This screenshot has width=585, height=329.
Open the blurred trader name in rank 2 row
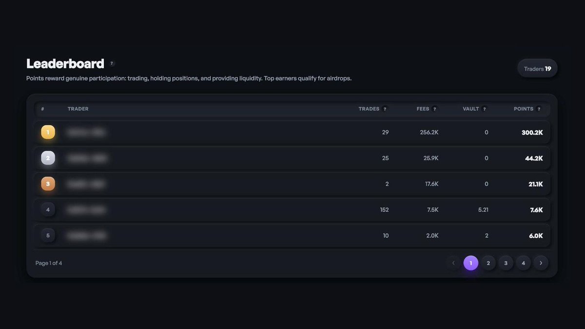point(87,158)
